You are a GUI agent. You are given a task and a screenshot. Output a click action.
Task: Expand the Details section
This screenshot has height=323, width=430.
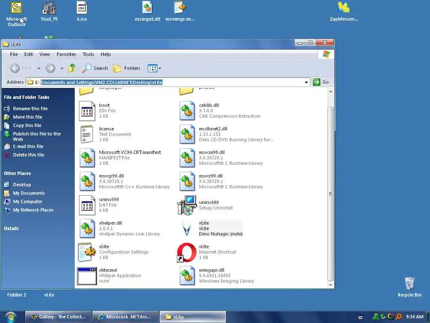[x=11, y=228]
